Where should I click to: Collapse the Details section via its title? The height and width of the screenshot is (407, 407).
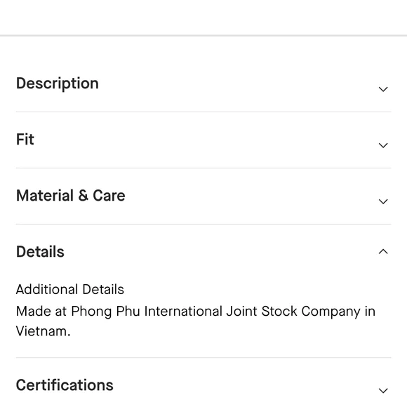pos(40,251)
